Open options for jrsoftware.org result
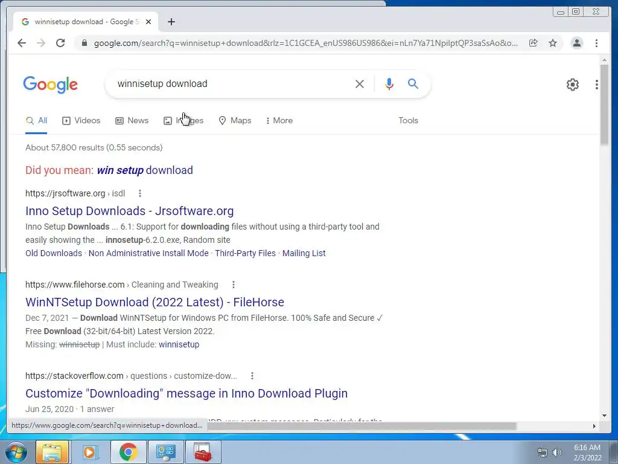 pos(140,193)
